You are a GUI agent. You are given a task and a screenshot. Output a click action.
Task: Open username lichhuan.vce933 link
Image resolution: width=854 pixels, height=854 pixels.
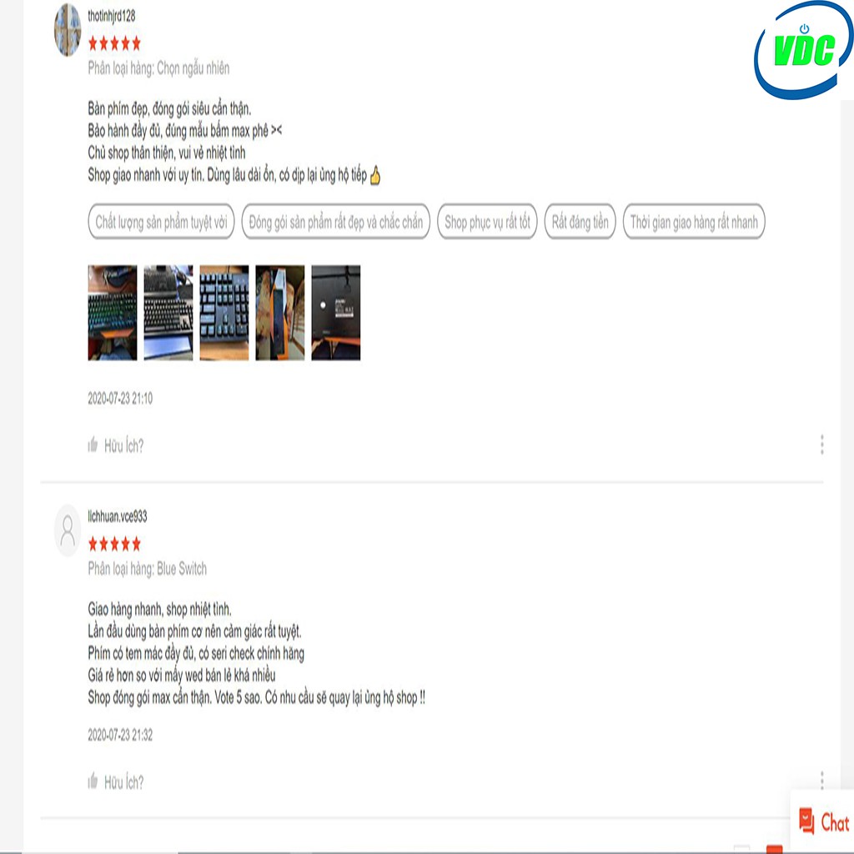118,516
